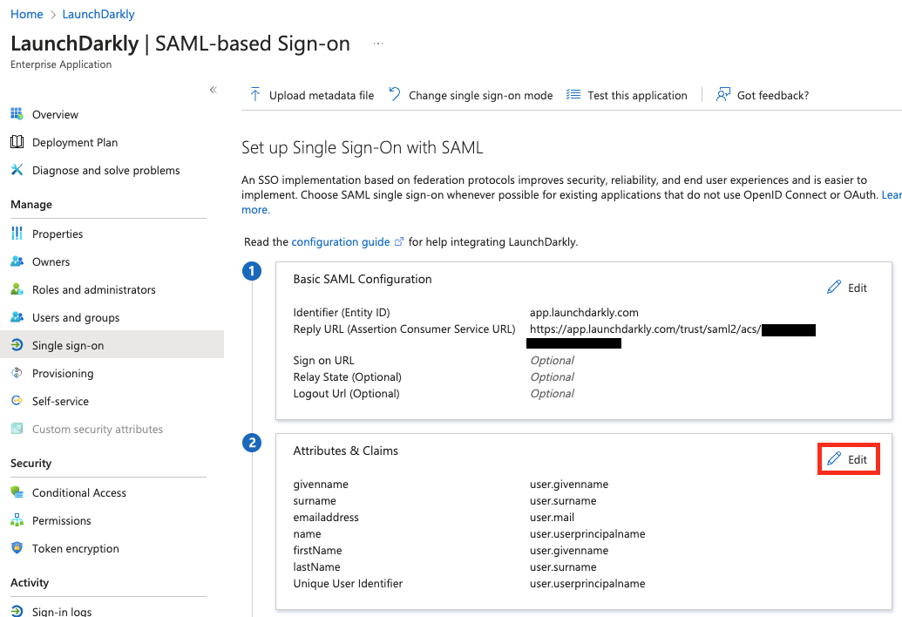
Task: Click the Properties bars icon
Action: click(17, 234)
